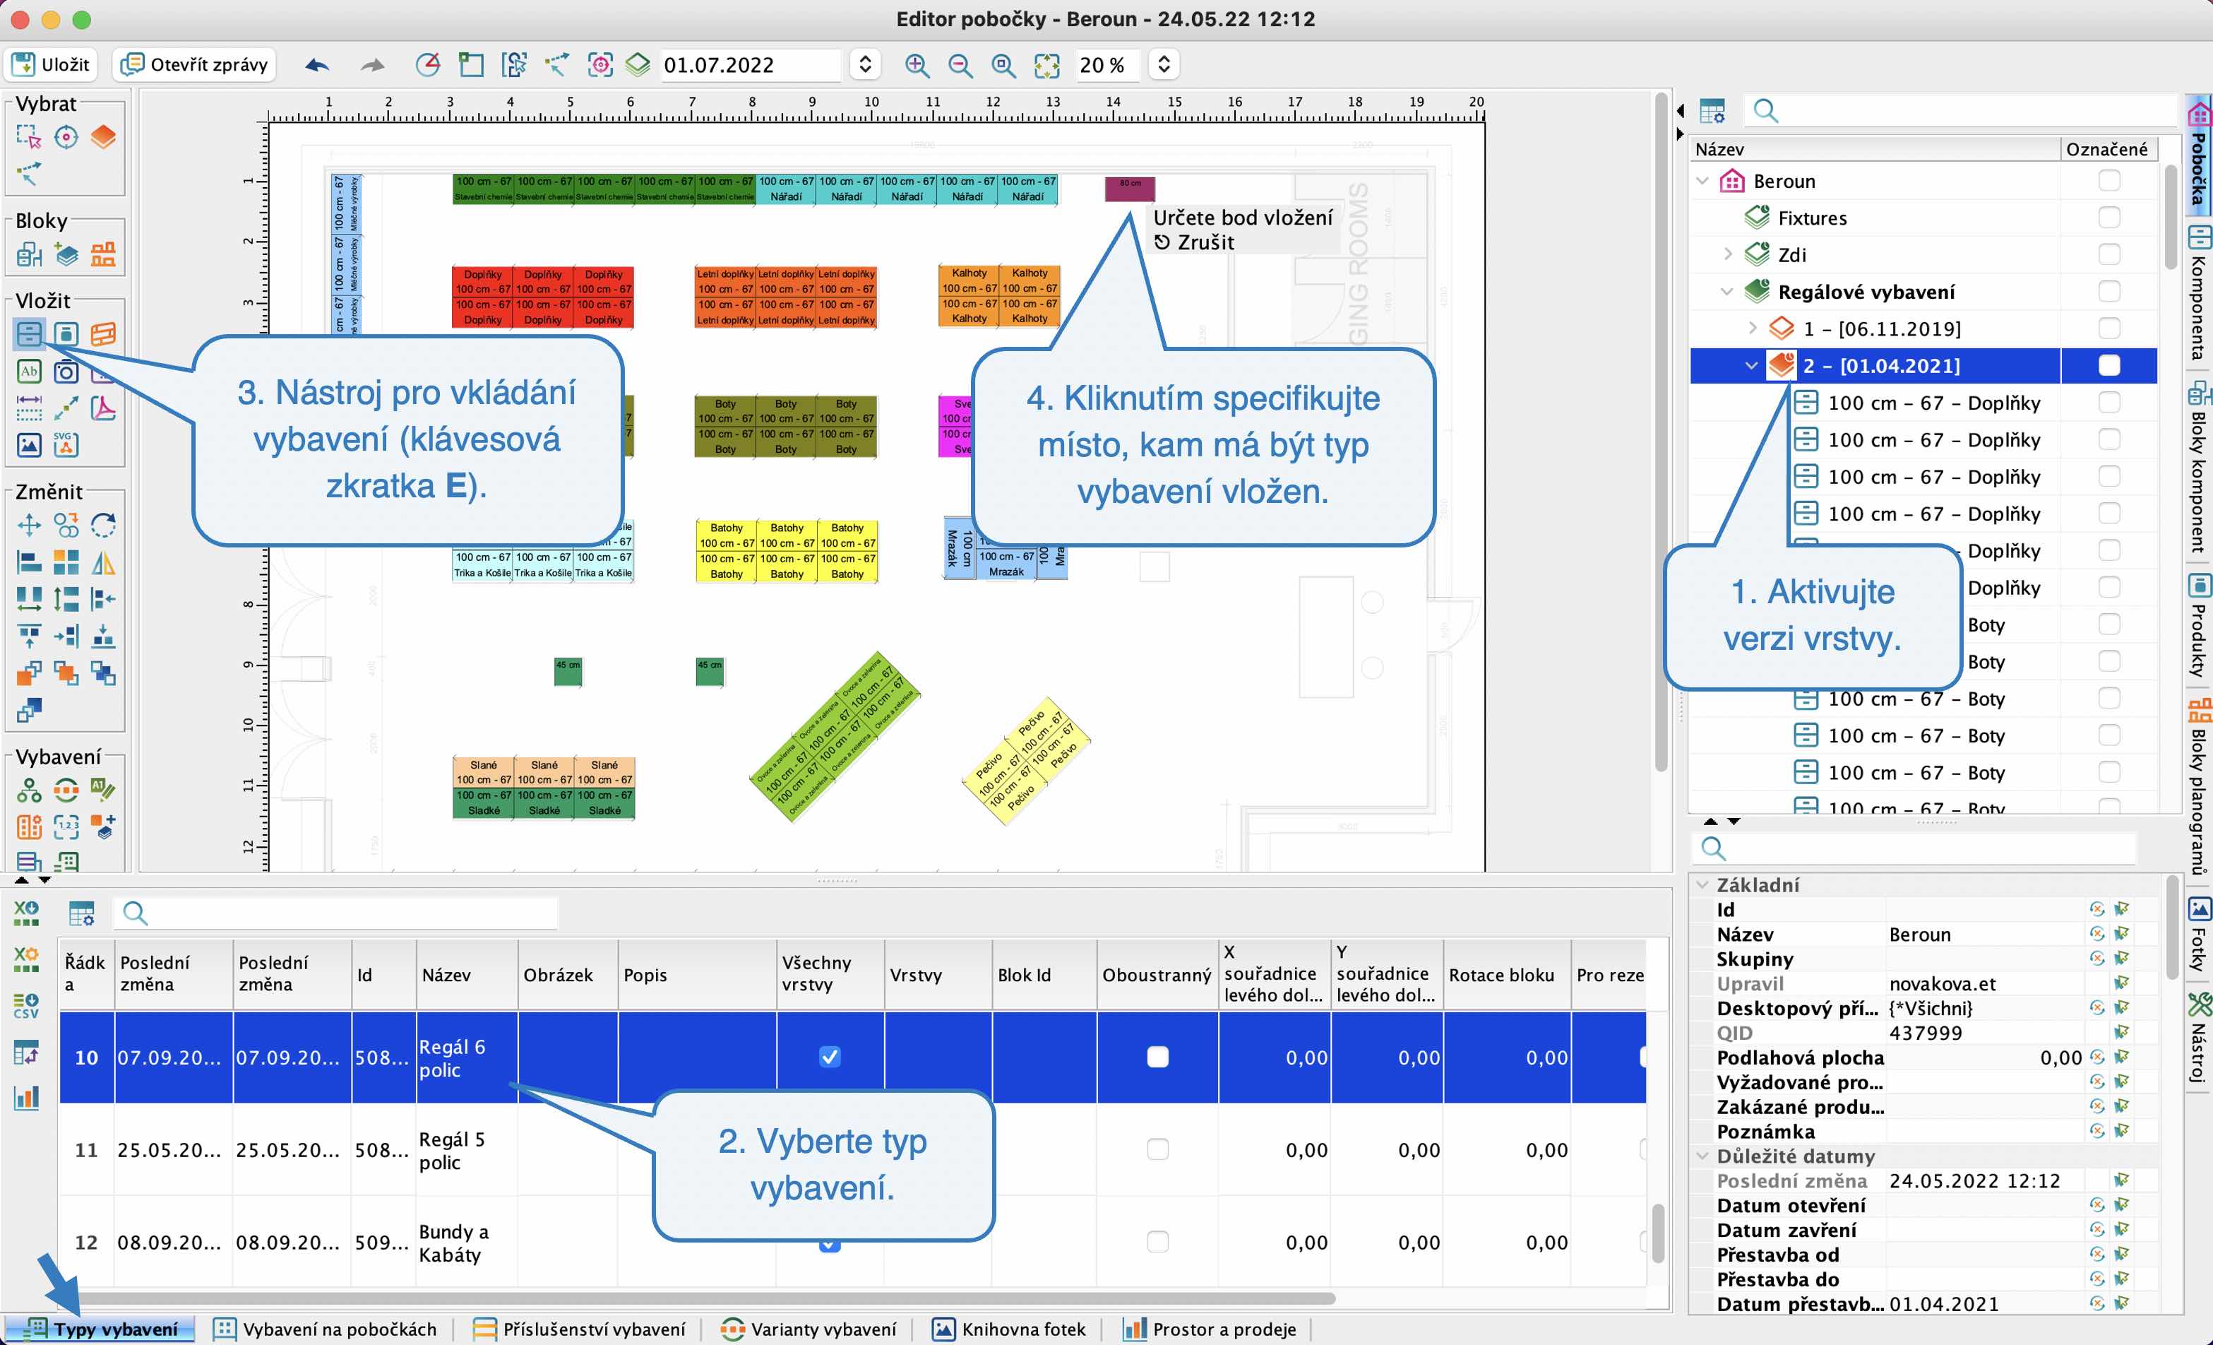Viewport: 2213px width, 1345px height.
Task: Select the orange layer tool under Vybrat
Action: click(103, 138)
